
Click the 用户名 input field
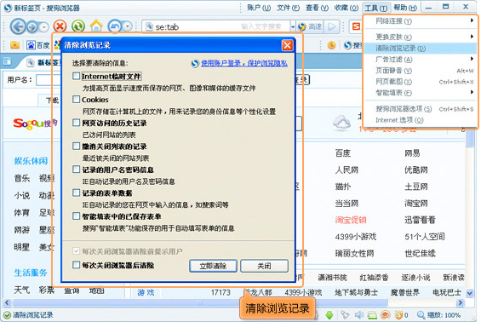click(x=49, y=80)
